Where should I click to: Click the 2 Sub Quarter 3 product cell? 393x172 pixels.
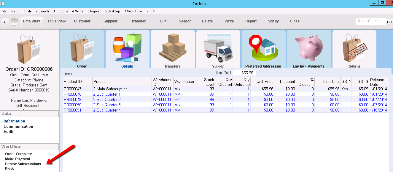[122, 105]
